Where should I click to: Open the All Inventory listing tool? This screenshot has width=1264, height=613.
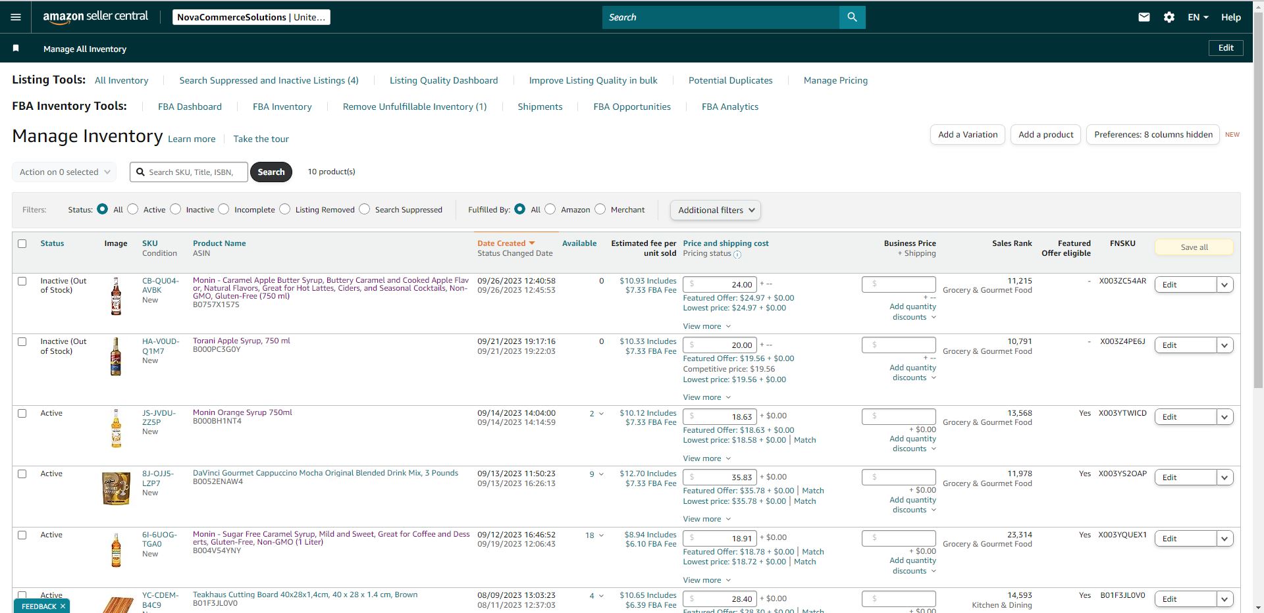121,80
